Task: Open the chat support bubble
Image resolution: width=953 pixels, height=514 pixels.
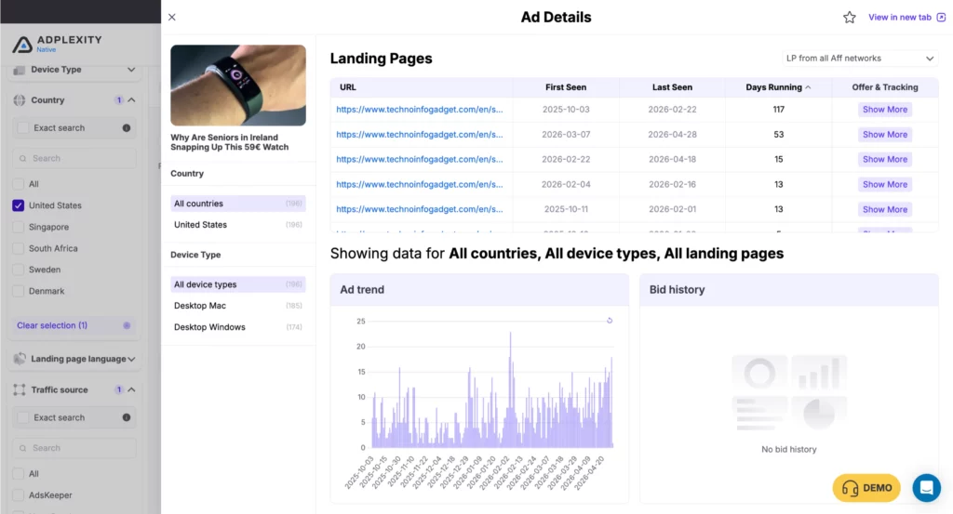Action: [926, 487]
